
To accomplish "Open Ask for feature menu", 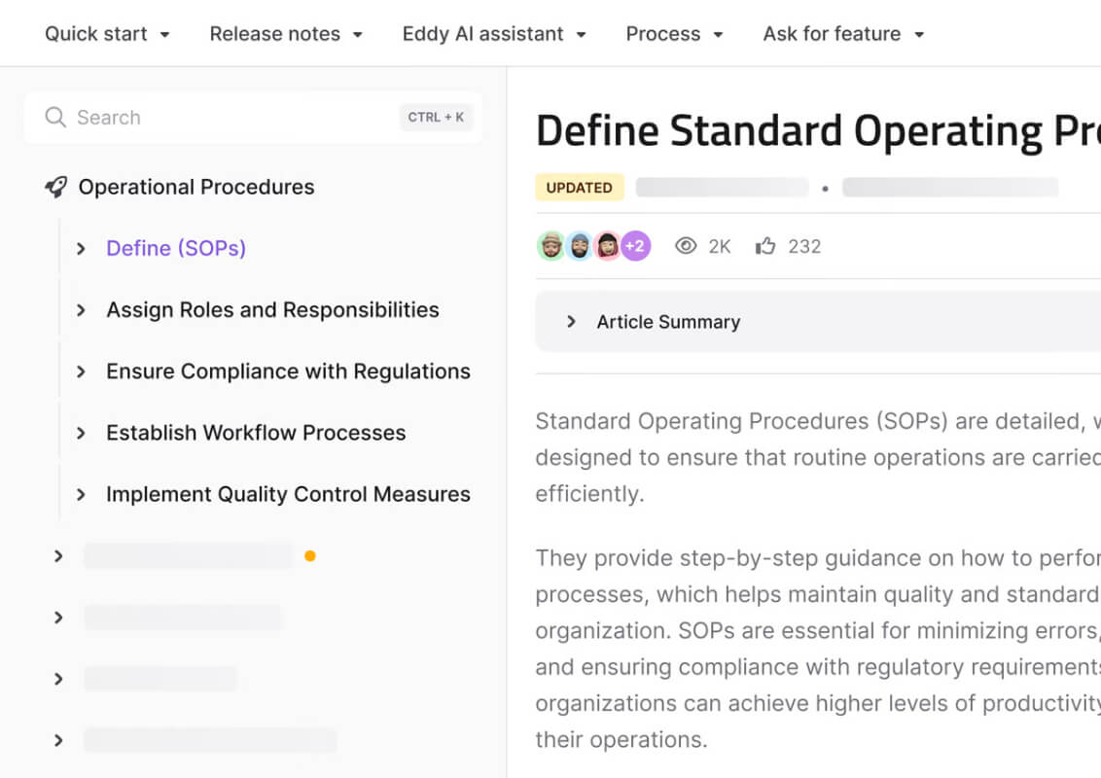I will click(x=843, y=34).
